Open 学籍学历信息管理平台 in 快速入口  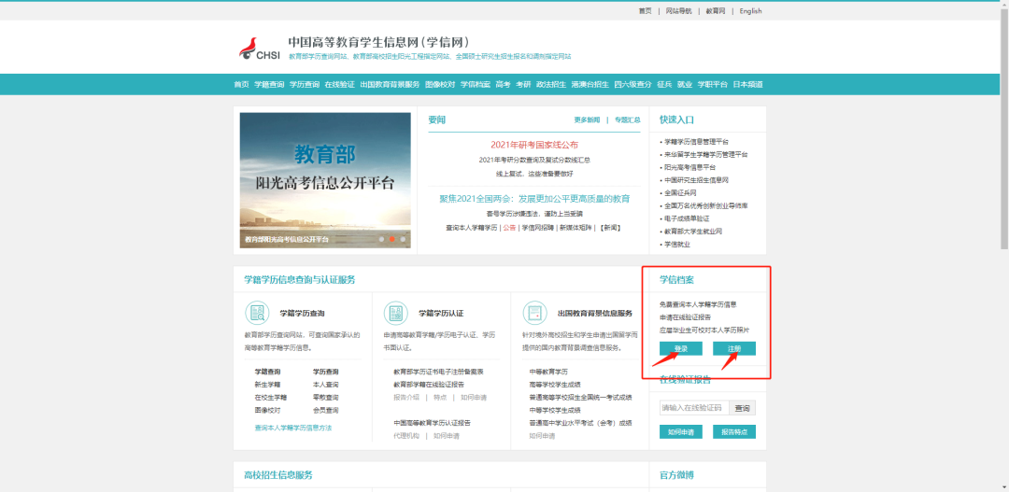[x=696, y=142]
